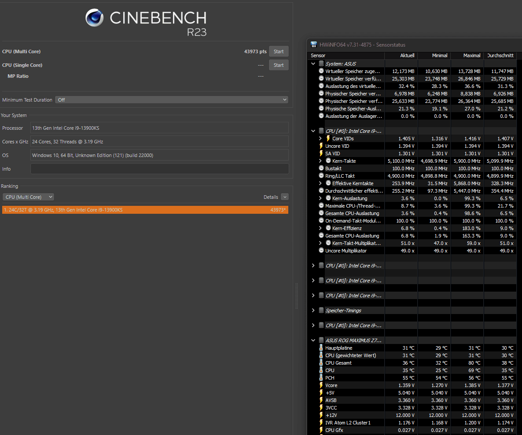Click the Speicher-Timings chip icon
The height and width of the screenshot is (435, 522).
click(321, 310)
